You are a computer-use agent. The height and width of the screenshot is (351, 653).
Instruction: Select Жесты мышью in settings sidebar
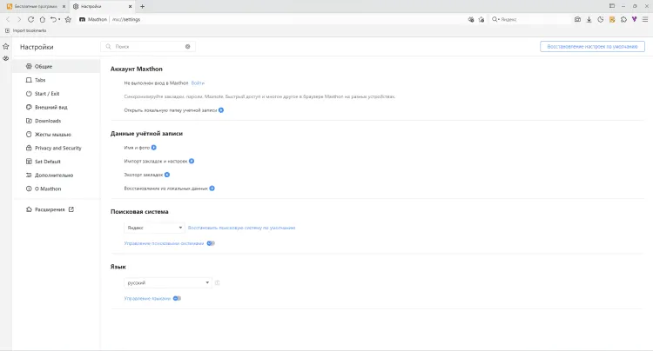coord(52,135)
